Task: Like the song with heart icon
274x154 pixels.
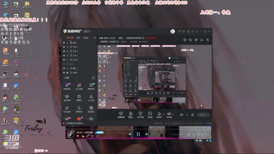Action: (78, 136)
